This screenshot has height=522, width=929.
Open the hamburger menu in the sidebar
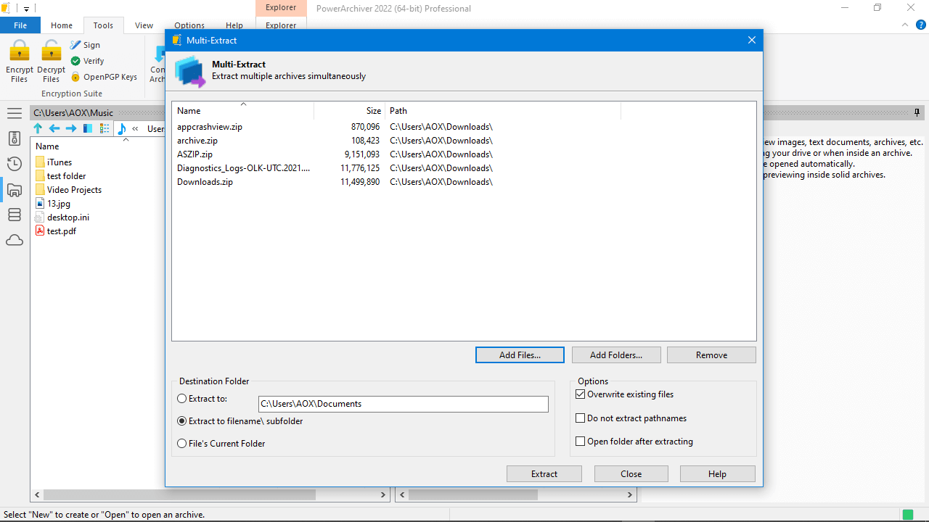pos(15,113)
